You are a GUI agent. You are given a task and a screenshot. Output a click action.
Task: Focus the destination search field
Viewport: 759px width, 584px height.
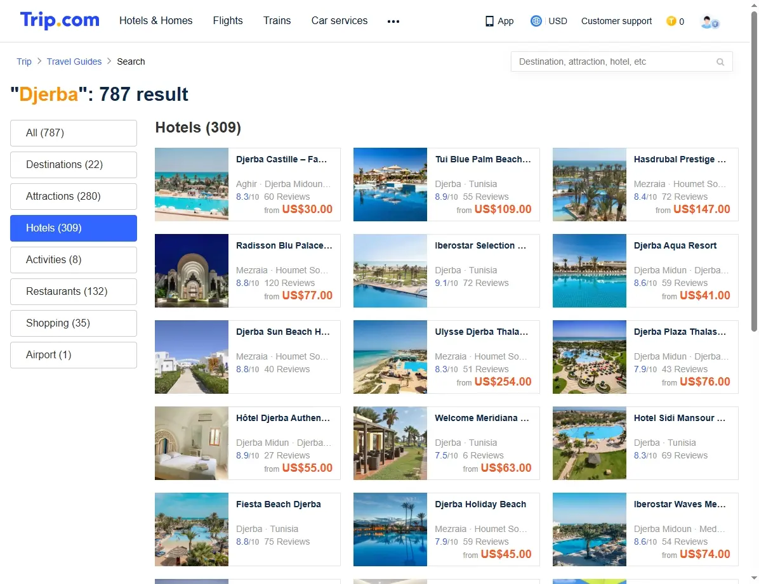pyautogui.click(x=621, y=62)
